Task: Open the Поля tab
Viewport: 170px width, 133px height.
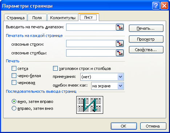Action: (37, 18)
